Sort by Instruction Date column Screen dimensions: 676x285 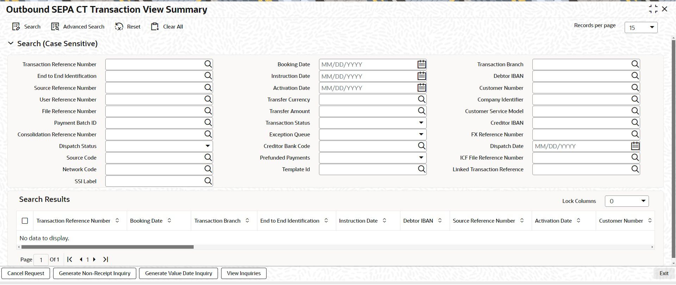tap(384, 221)
